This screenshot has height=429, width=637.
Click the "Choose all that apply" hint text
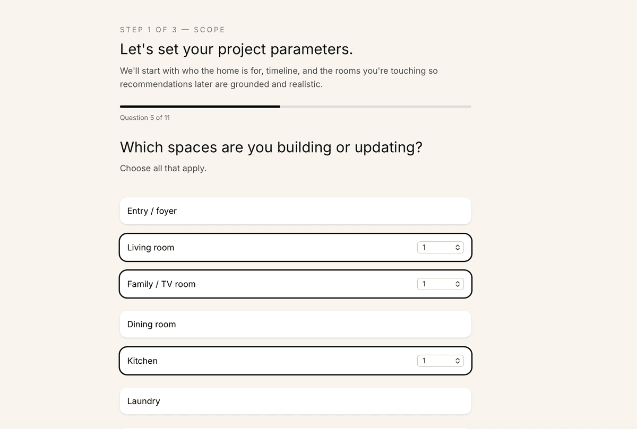(163, 169)
